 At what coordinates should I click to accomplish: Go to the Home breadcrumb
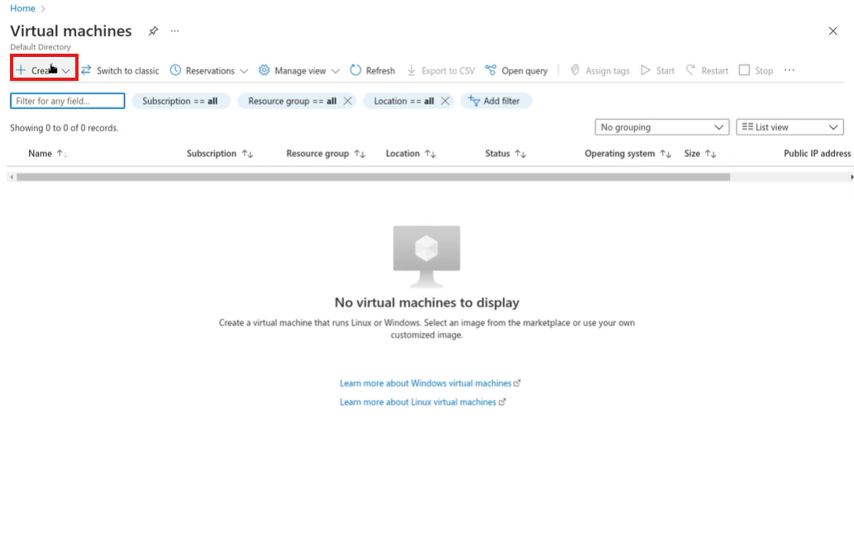(x=22, y=8)
